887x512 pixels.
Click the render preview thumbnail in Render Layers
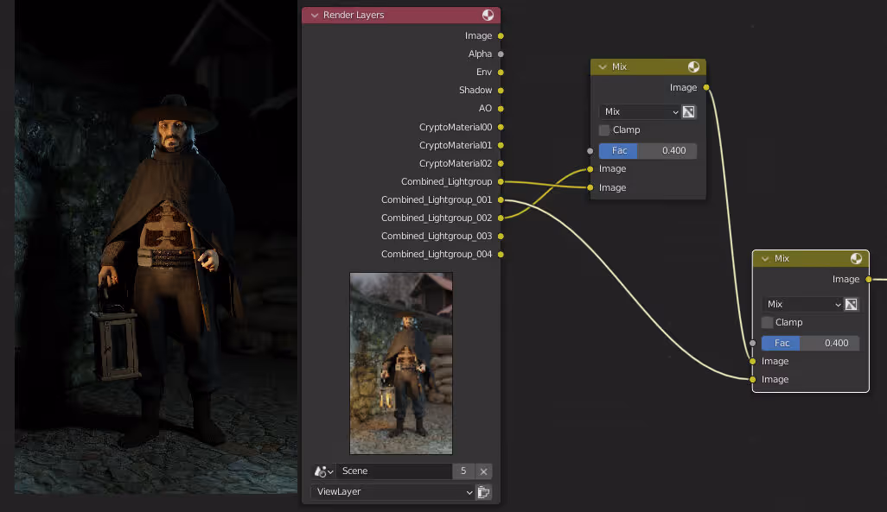pos(401,363)
